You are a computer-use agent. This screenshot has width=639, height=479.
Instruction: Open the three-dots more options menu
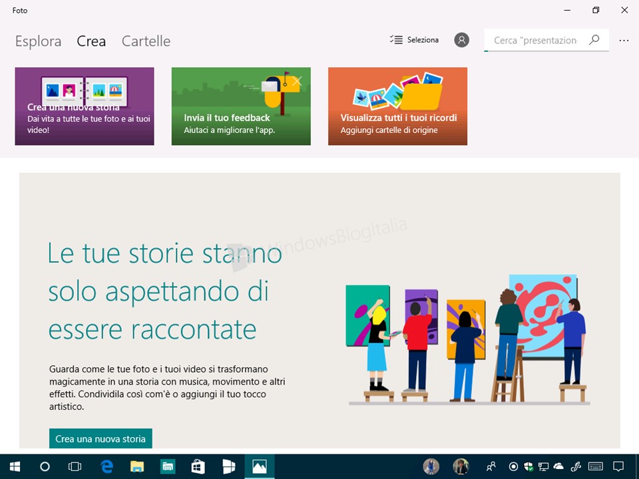[x=624, y=41]
